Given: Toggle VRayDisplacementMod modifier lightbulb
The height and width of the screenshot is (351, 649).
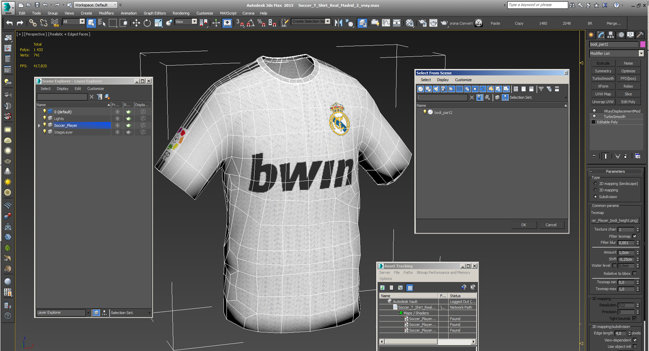Looking at the screenshot, I should coord(594,111).
